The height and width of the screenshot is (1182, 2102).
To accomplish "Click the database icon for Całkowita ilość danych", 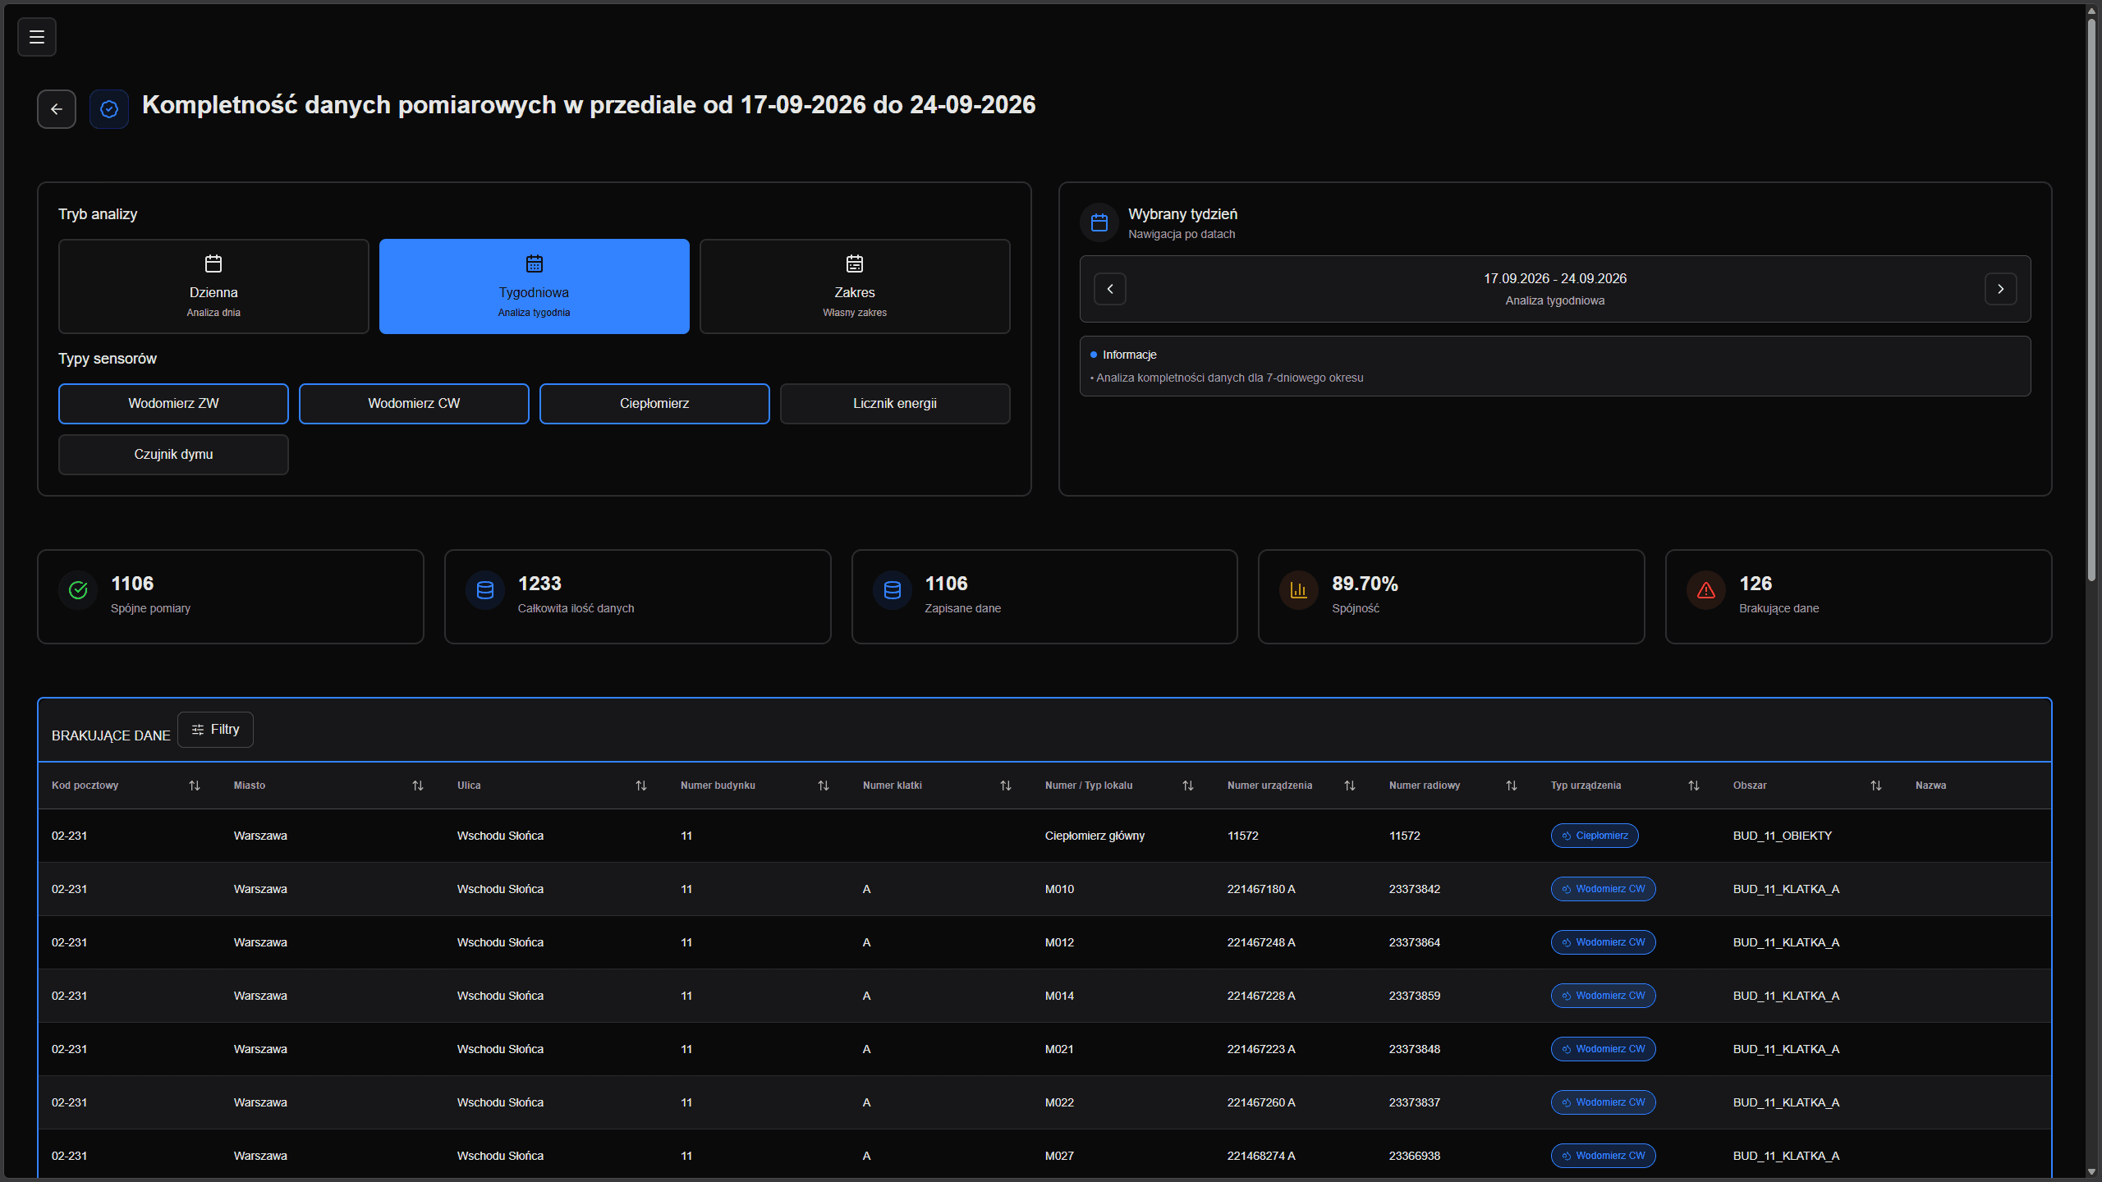I will pyautogui.click(x=485, y=590).
